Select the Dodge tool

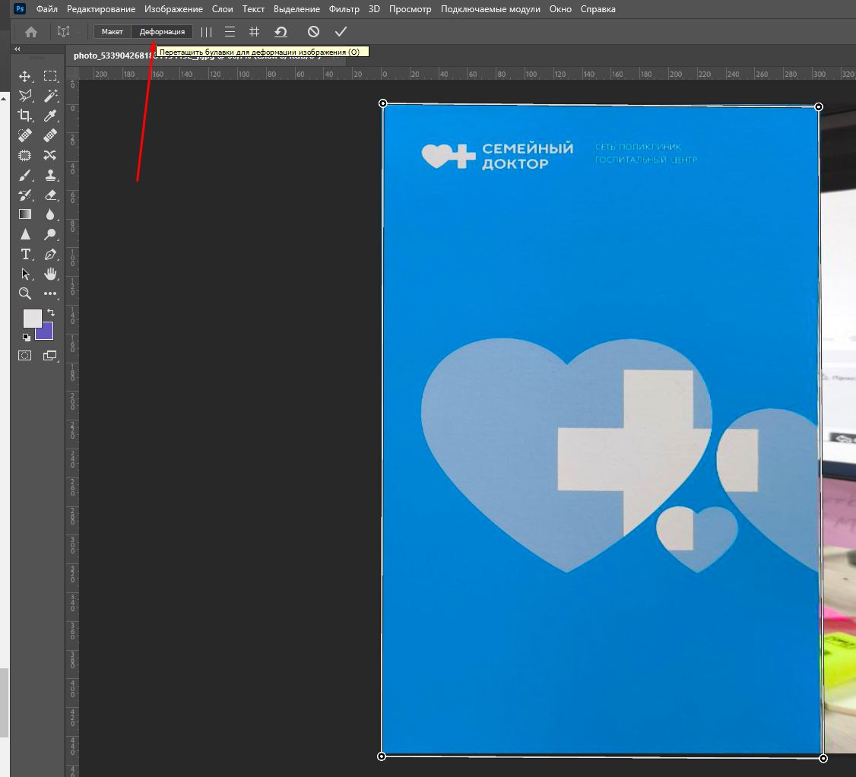pos(50,234)
